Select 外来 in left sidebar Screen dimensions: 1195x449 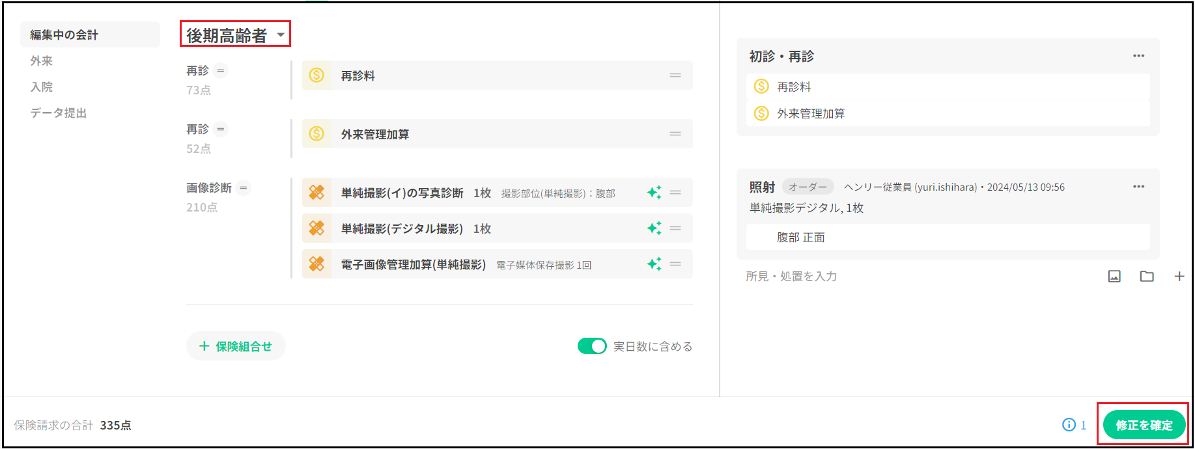pyautogui.click(x=42, y=61)
